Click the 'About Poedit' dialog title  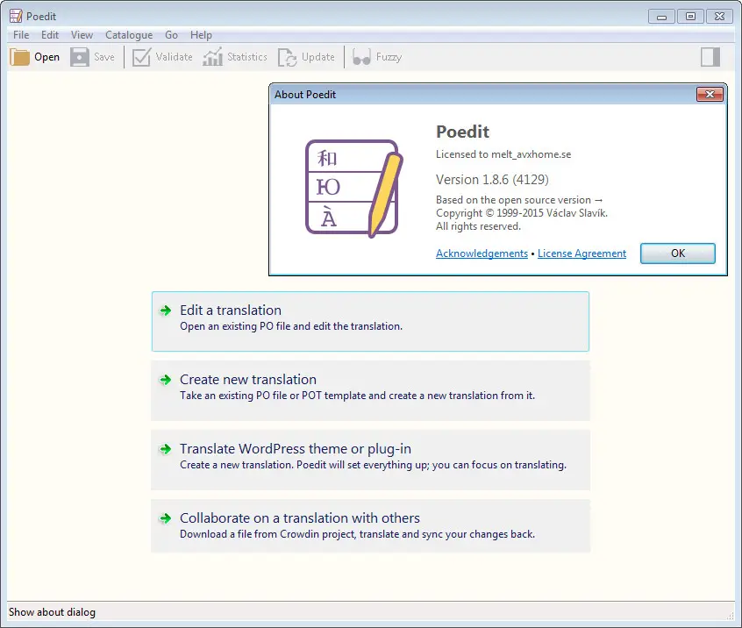coord(305,95)
